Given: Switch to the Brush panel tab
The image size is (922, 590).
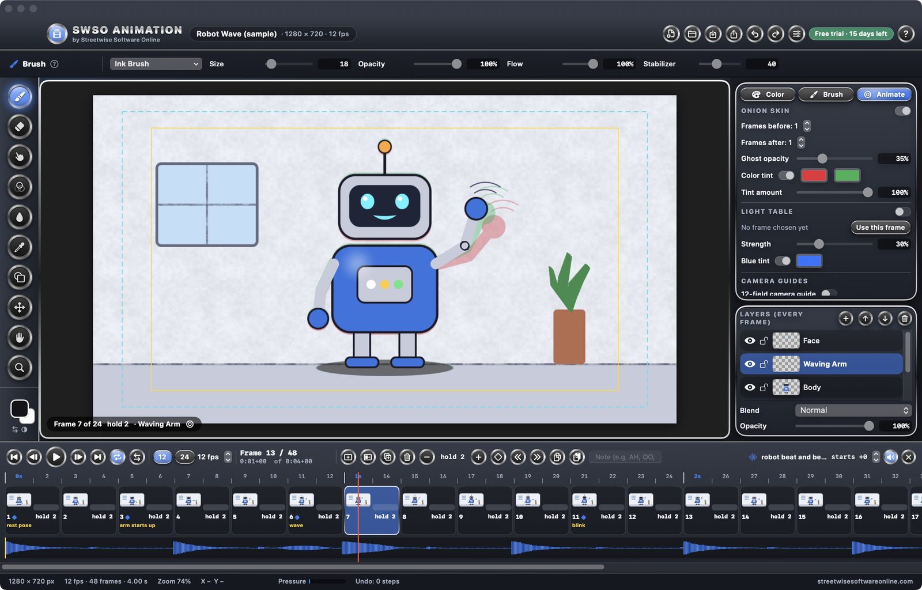Looking at the screenshot, I should 826,94.
